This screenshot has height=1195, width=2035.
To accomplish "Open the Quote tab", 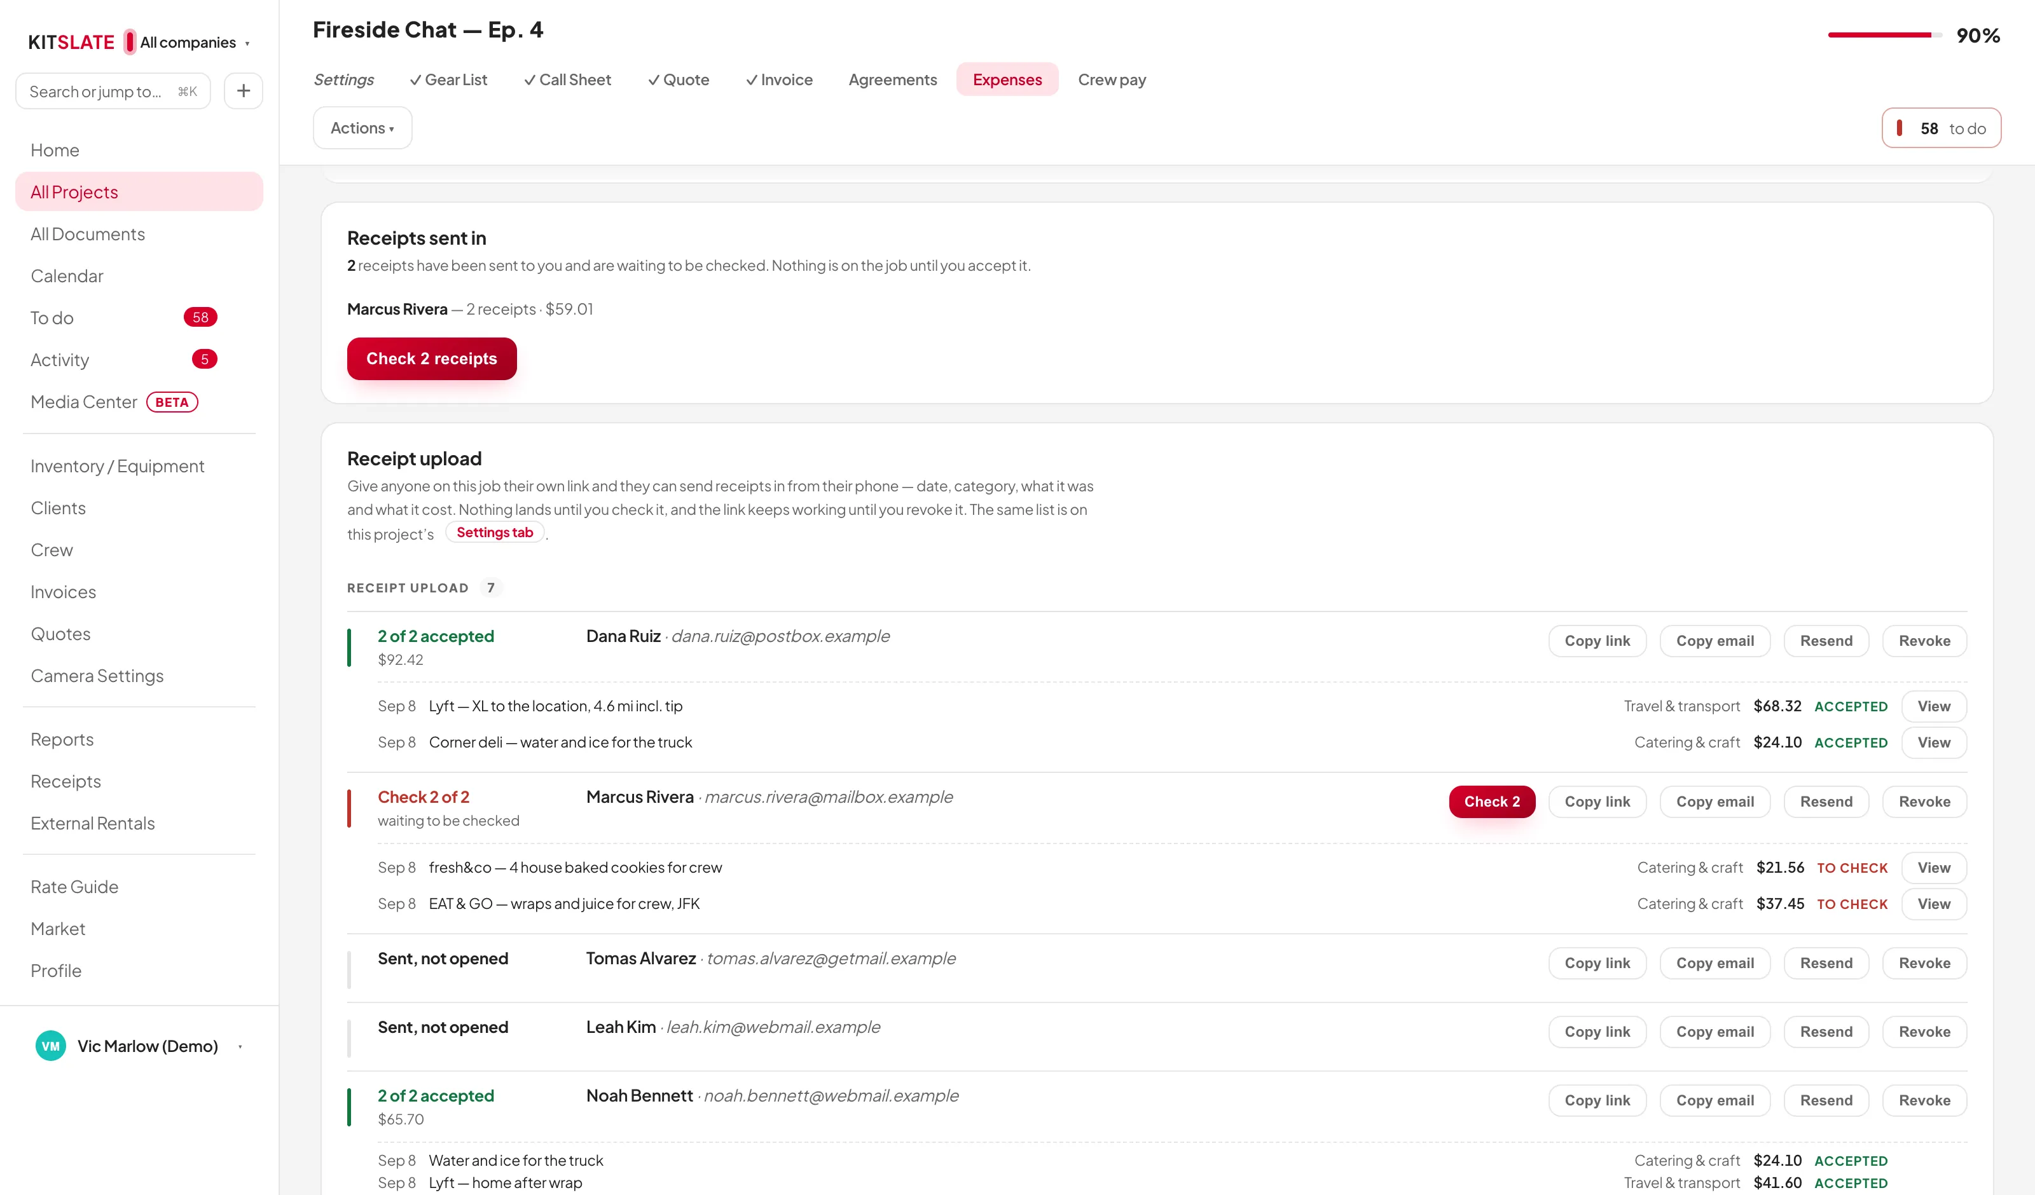I will pyautogui.click(x=679, y=79).
